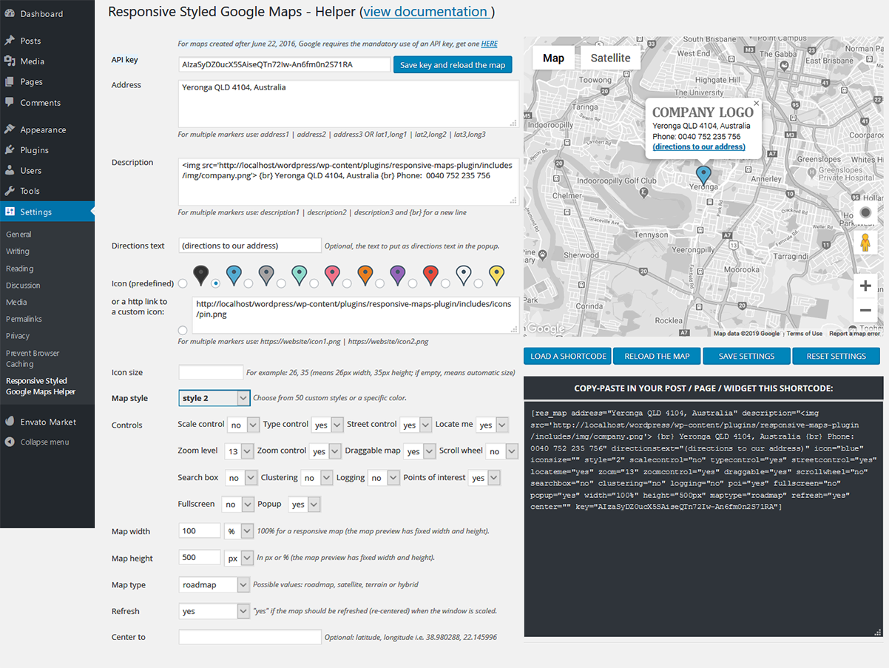Viewport: 889px width, 668px height.
Task: Open the Street control dropdown
Action: [416, 425]
